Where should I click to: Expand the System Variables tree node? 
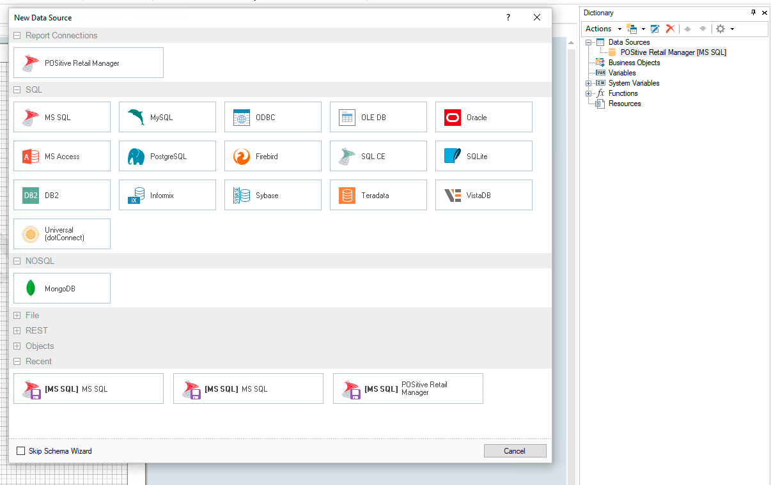(589, 83)
